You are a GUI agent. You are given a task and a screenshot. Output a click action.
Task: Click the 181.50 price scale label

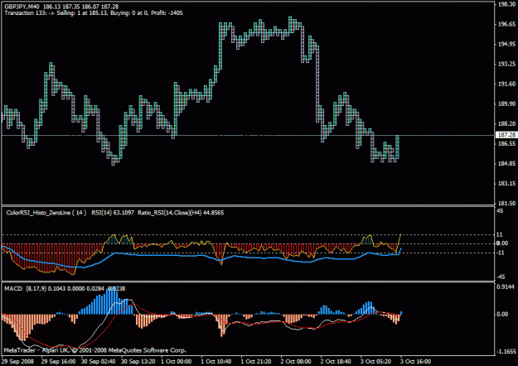pyautogui.click(x=506, y=204)
